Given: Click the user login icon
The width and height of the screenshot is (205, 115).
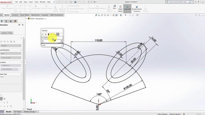Looking at the screenshot, I should (195, 2).
